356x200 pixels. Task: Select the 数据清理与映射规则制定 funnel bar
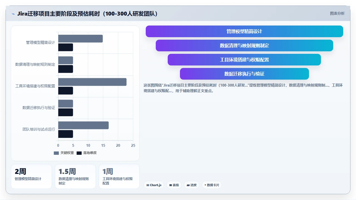click(x=244, y=45)
